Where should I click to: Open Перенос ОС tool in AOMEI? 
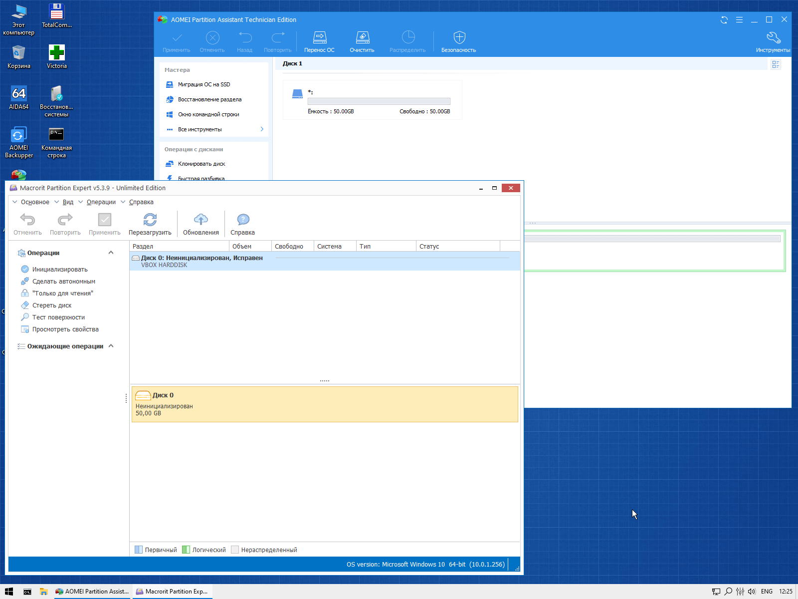(x=319, y=38)
